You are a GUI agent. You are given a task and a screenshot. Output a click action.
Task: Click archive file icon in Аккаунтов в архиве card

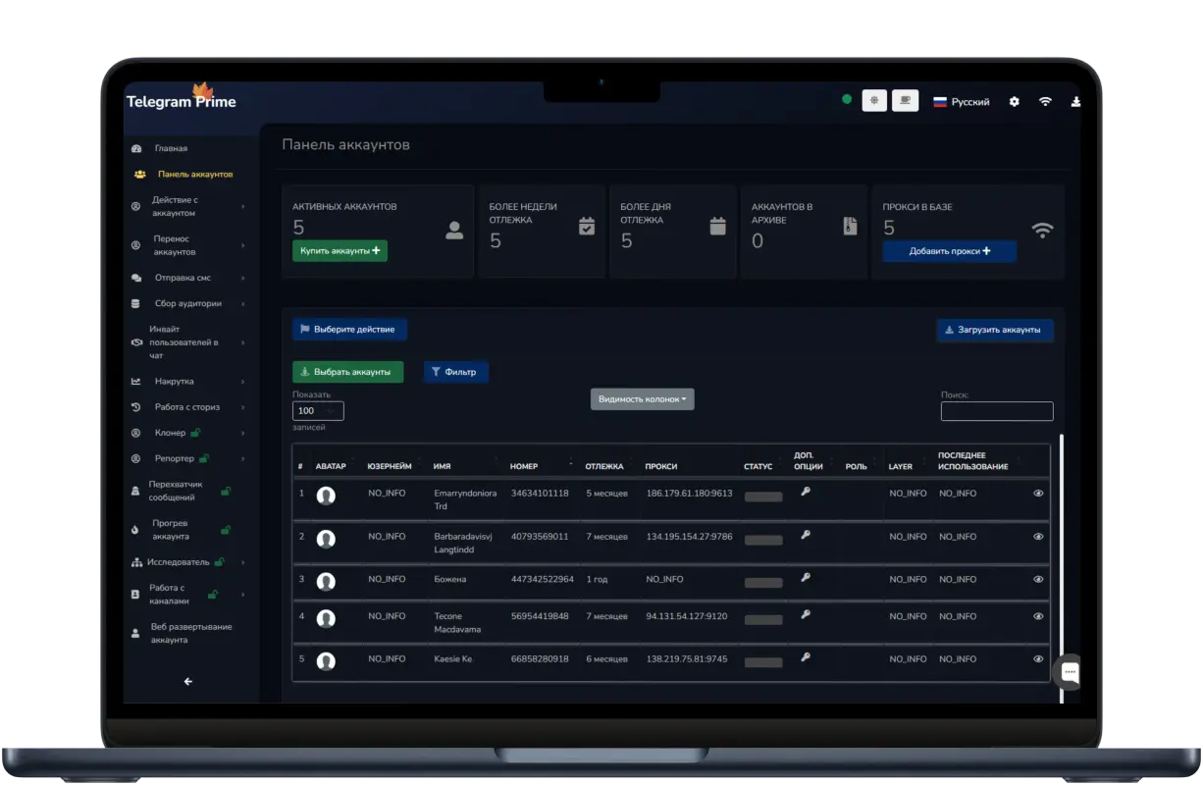coord(850,226)
